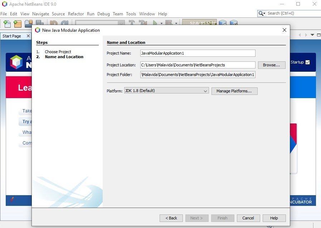Click the 'Try a' link on Start Page
Image resolution: width=321 pixels, height=228 pixels.
click(x=27, y=121)
